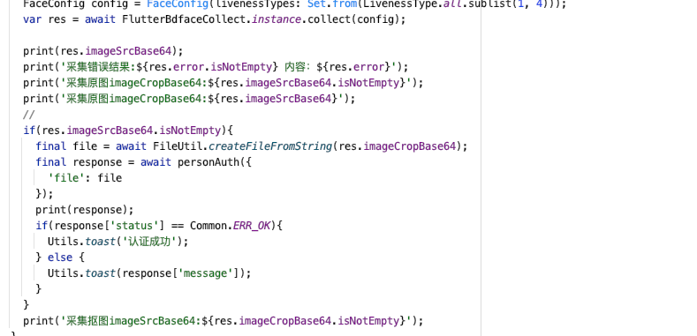
Task: Click the createFileFromString method name
Action: pos(270,146)
